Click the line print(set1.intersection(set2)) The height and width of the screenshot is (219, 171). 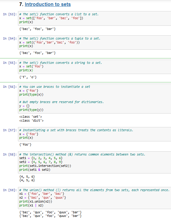click(x=45, y=166)
